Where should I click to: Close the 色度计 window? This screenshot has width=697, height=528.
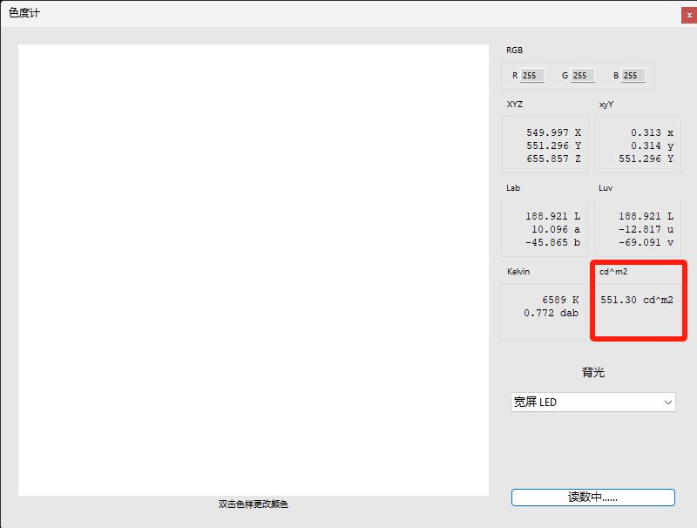point(689,15)
